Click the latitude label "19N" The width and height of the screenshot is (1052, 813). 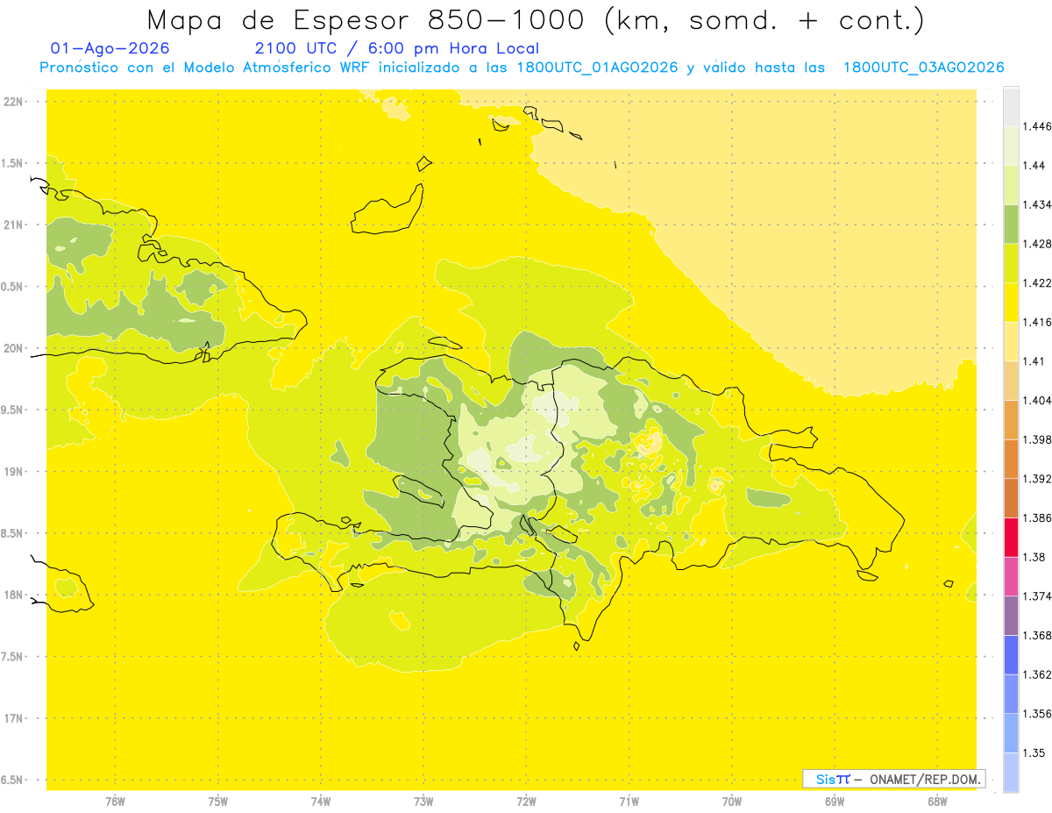pos(14,472)
